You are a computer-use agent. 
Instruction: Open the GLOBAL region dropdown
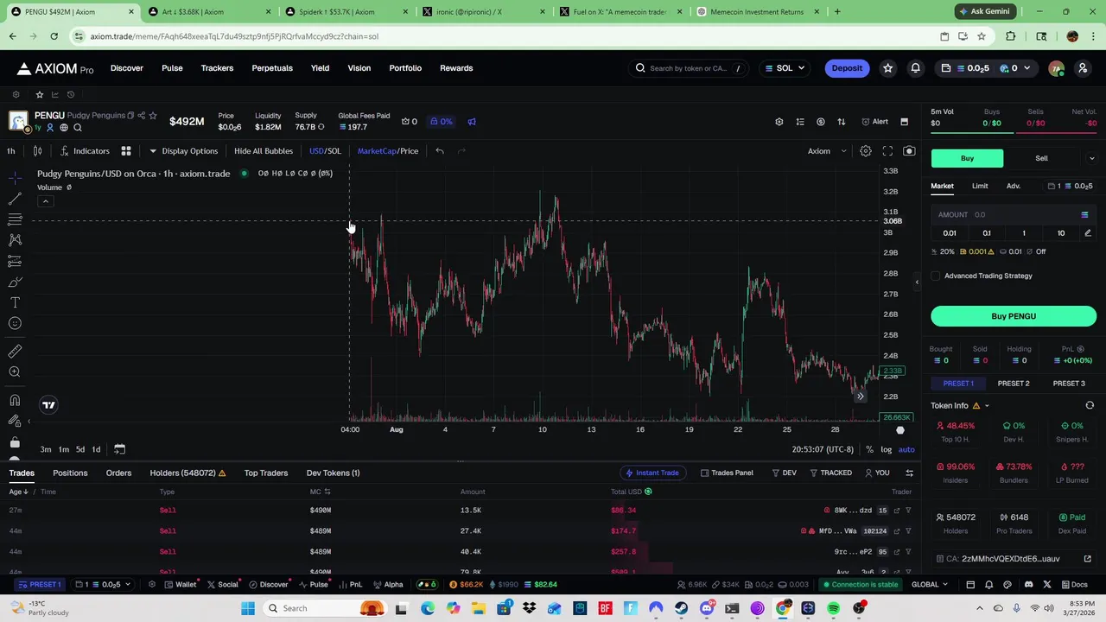(929, 585)
